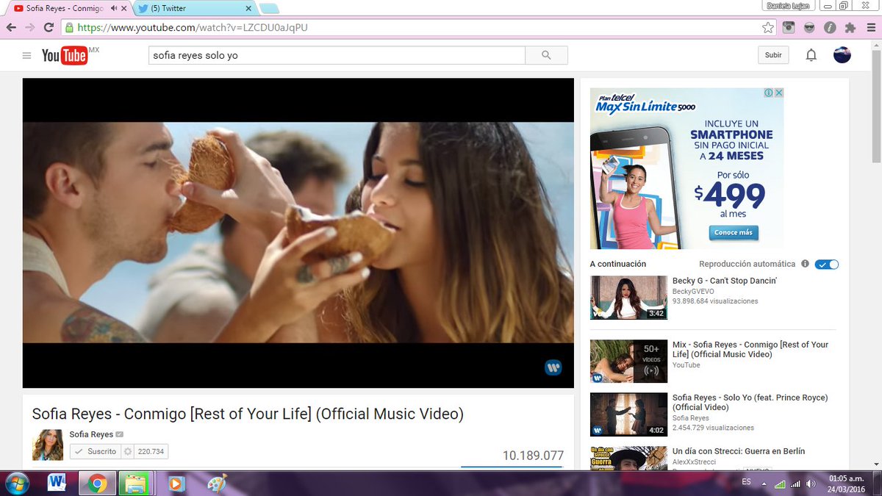Click the Becky G video thumbnail
The height and width of the screenshot is (496, 882).
click(x=628, y=298)
